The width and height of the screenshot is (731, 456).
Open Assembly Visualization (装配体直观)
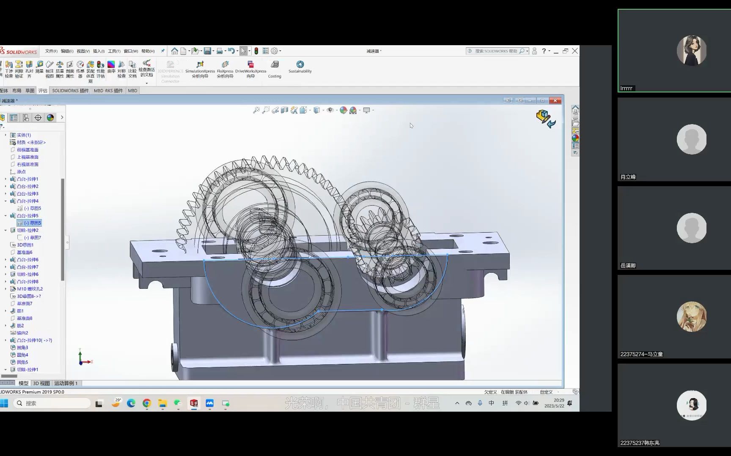[x=90, y=72]
